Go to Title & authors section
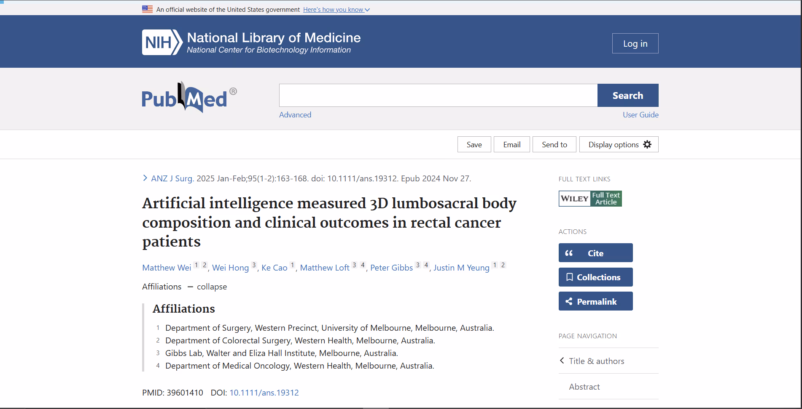802x409 pixels. [x=596, y=361]
